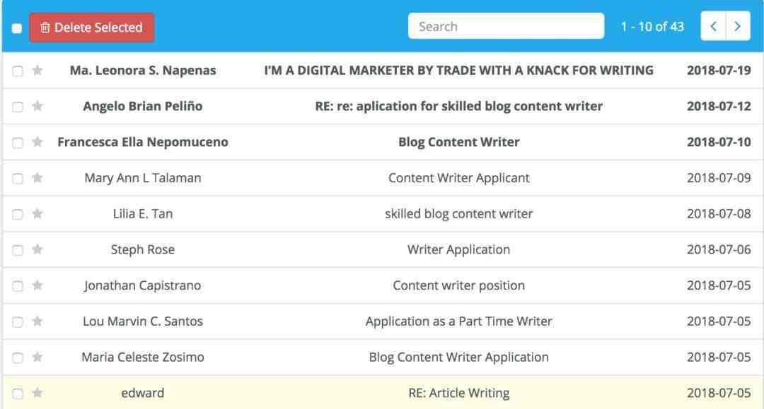Go to next page of messages

(x=738, y=26)
